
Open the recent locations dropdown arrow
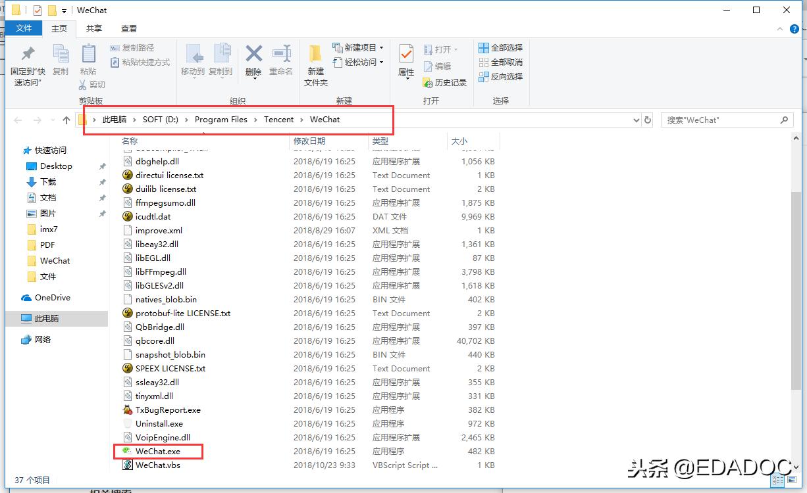[53, 120]
